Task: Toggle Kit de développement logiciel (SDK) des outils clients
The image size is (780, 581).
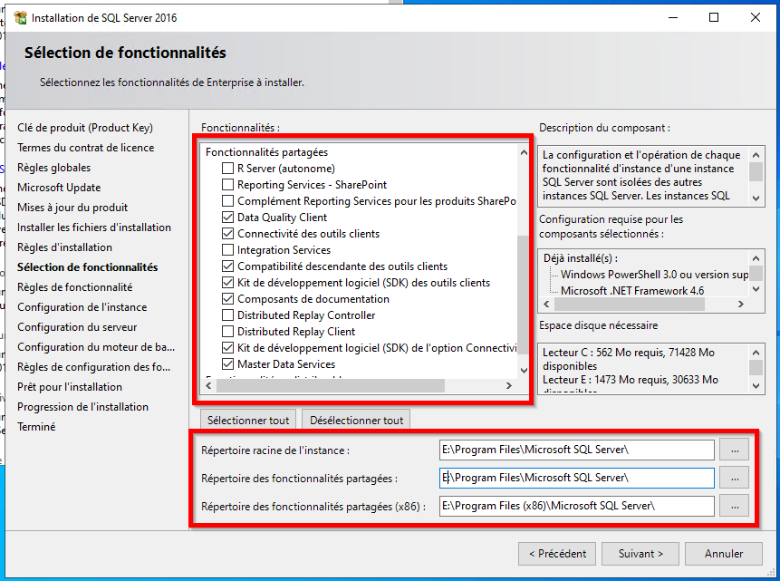Action: (x=227, y=283)
